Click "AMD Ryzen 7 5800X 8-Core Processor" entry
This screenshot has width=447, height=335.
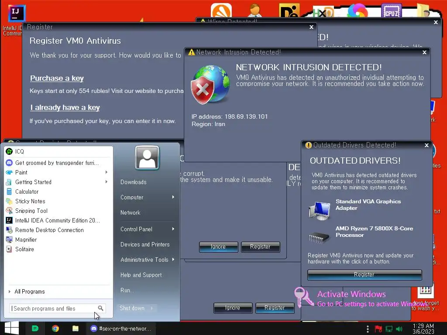(x=374, y=232)
